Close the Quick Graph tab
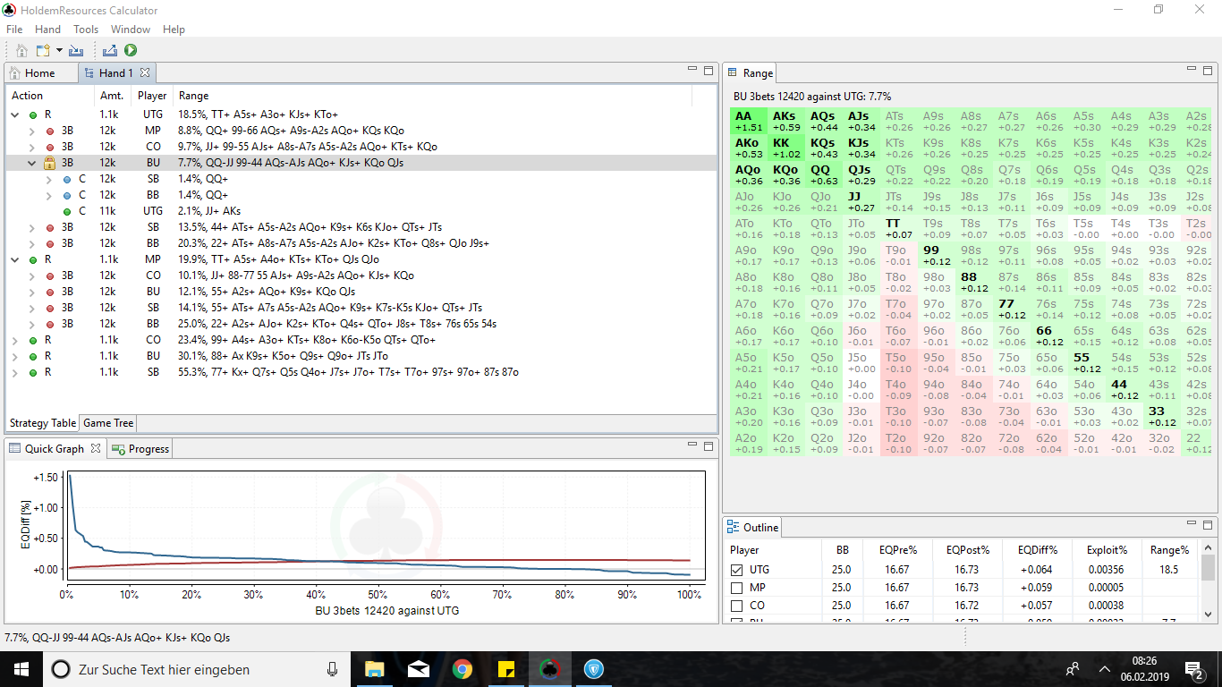The height and width of the screenshot is (687, 1222). click(x=96, y=448)
